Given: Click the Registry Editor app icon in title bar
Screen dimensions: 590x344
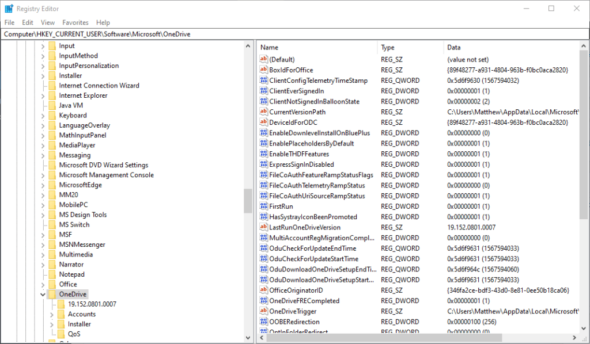Looking at the screenshot, I should click(9, 9).
